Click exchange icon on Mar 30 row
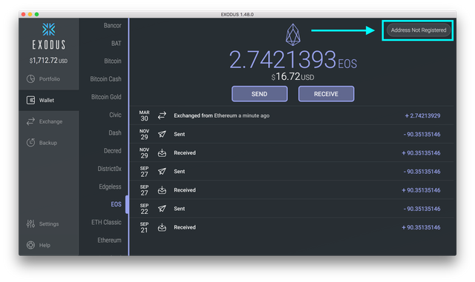 (162, 115)
